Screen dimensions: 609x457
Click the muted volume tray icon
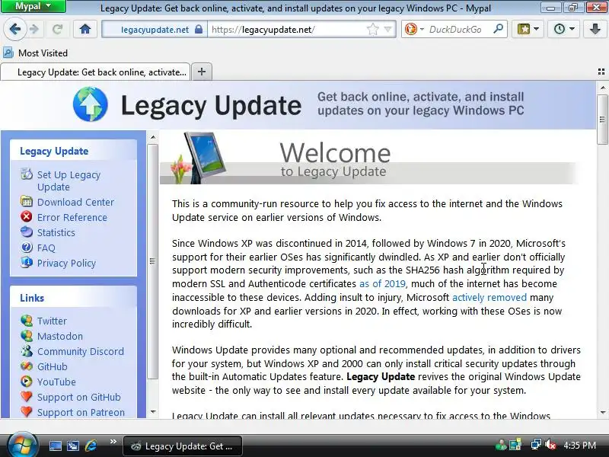click(x=550, y=445)
